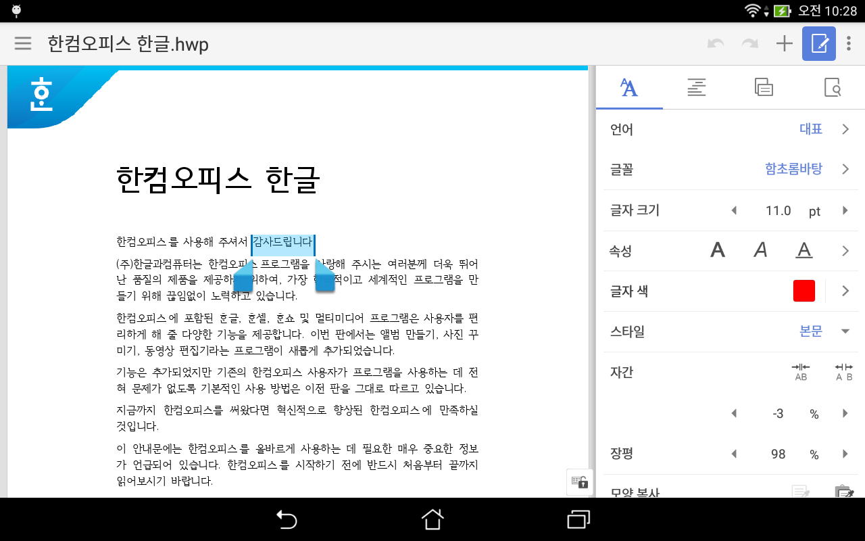Screen dimensions: 865x541
Task: Expand more 속성 text attributes
Action: (x=845, y=251)
